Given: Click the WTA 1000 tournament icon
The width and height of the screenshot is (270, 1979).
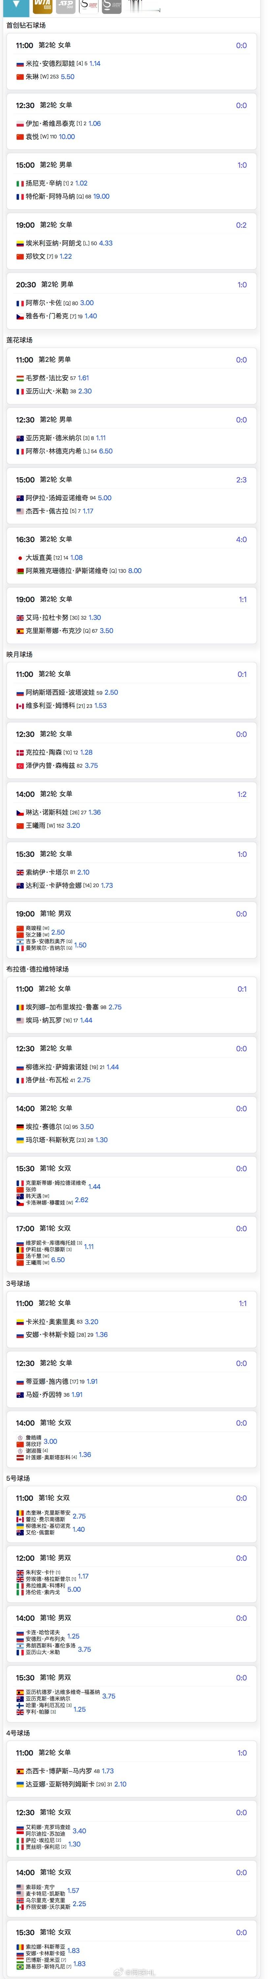Looking at the screenshot, I should 42,6.
